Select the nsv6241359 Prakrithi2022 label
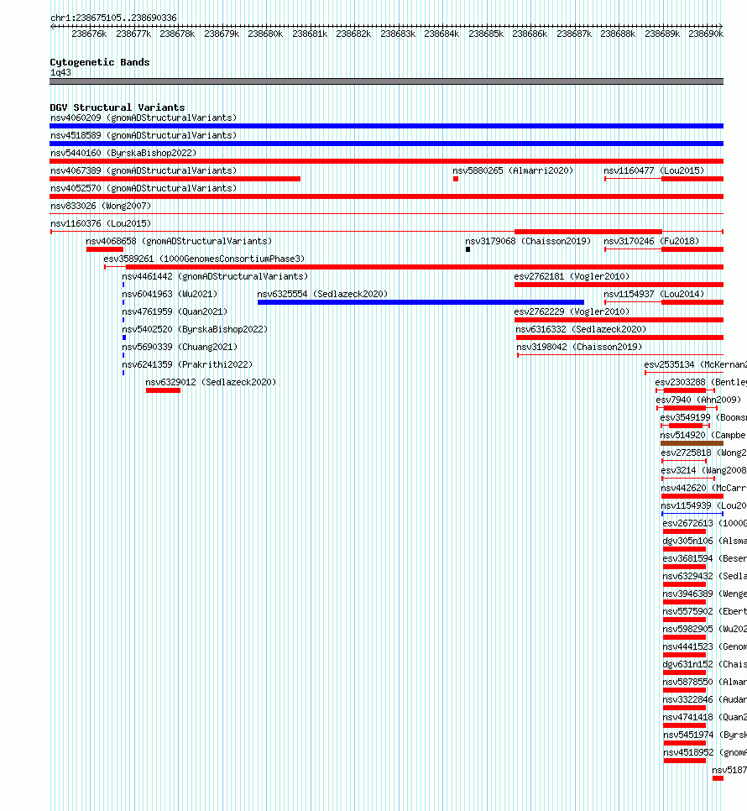The width and height of the screenshot is (747, 811). tap(187, 364)
